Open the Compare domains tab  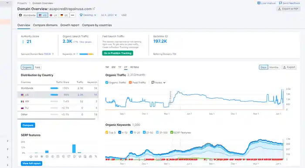point(45,25)
